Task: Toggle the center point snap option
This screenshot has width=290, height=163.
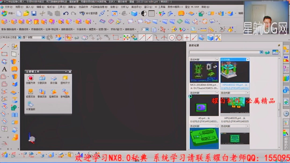Action: tap(171, 38)
